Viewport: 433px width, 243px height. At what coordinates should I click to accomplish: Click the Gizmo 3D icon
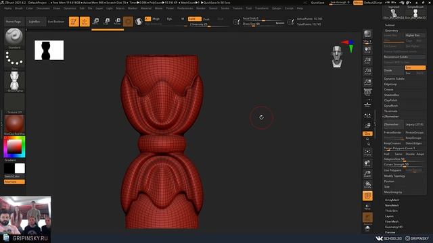(x=128, y=22)
